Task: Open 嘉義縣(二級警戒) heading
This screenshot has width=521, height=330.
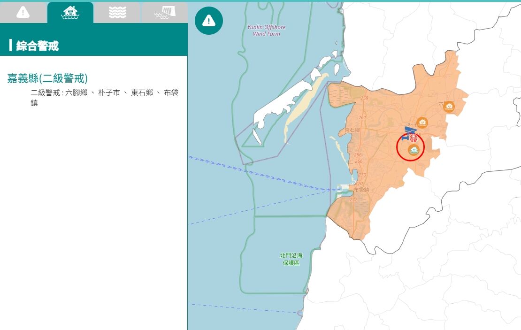Action: pos(47,78)
